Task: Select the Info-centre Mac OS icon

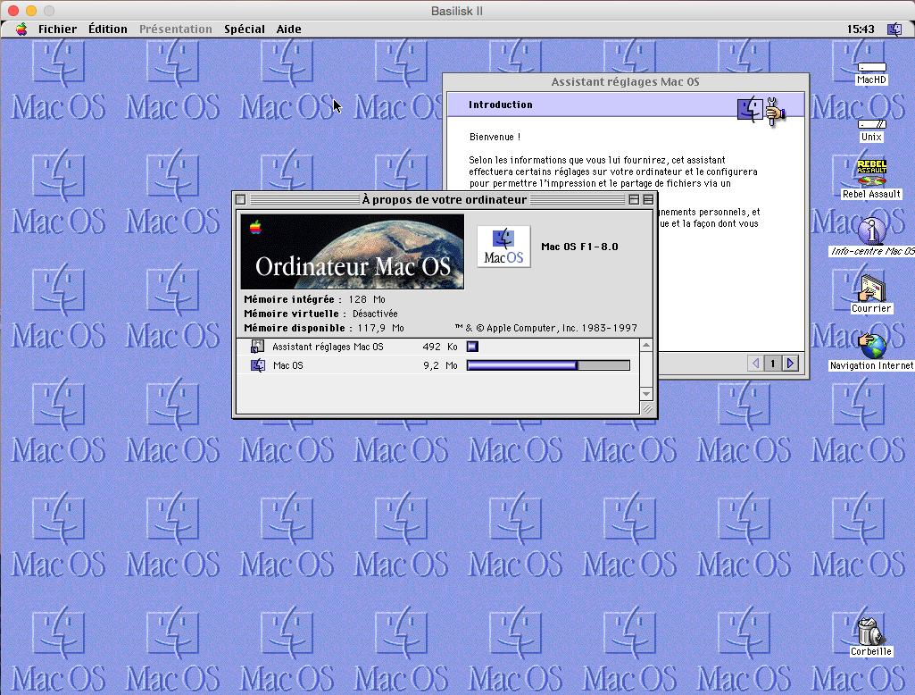Action: 871,230
